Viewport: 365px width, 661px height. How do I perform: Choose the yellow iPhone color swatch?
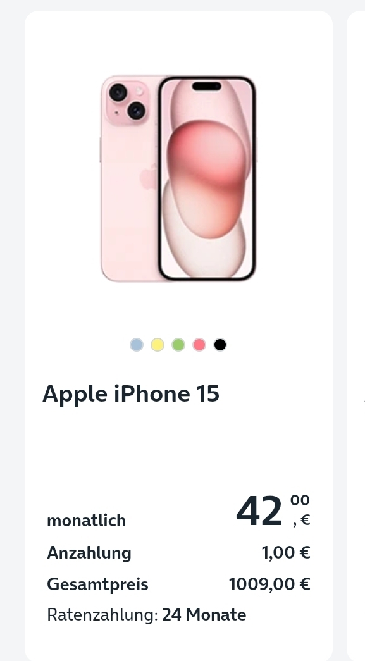tap(158, 345)
